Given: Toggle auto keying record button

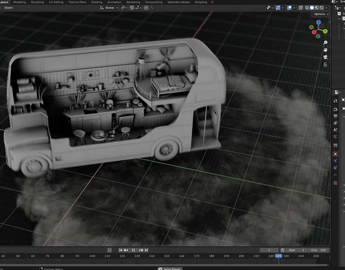Looking at the screenshot, I should coord(109,250).
